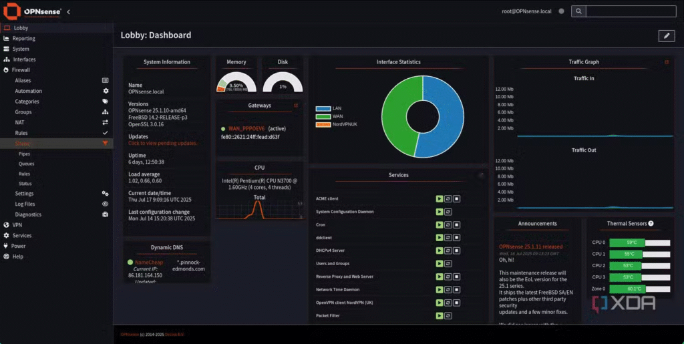Start the DHCPv4 Server service
This screenshot has height=344, width=684.
point(439,250)
